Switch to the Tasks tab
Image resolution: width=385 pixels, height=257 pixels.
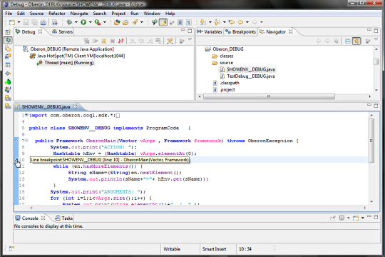pyautogui.click(x=64, y=218)
